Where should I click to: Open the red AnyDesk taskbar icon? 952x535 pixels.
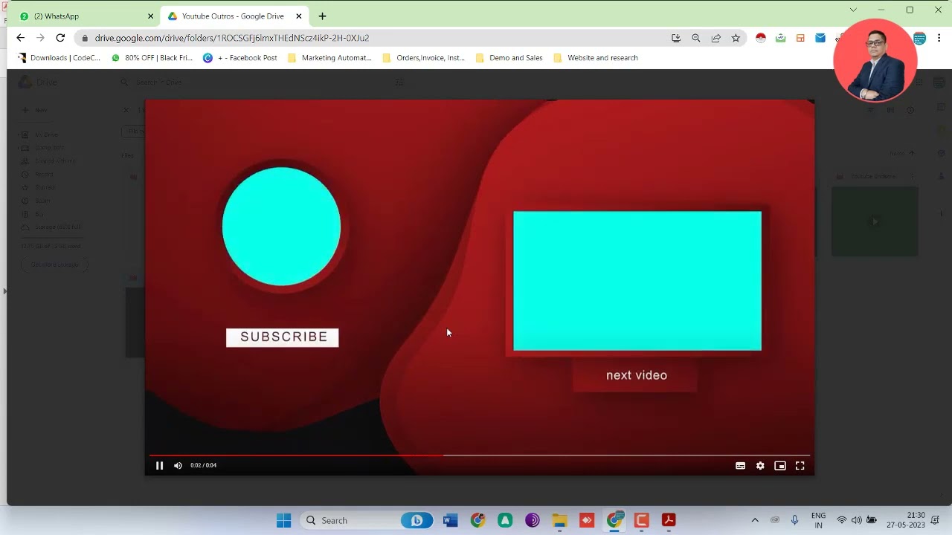[x=587, y=520]
